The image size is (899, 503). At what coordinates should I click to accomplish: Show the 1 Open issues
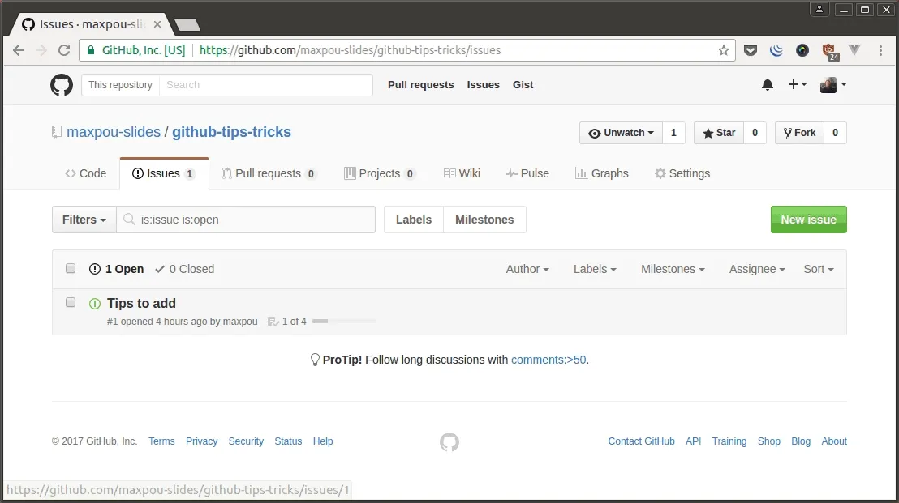click(116, 269)
